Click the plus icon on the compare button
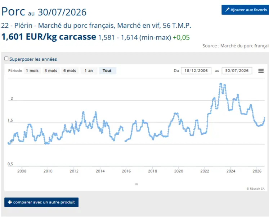Screen dimensions: 269x217 [x=10, y=202]
